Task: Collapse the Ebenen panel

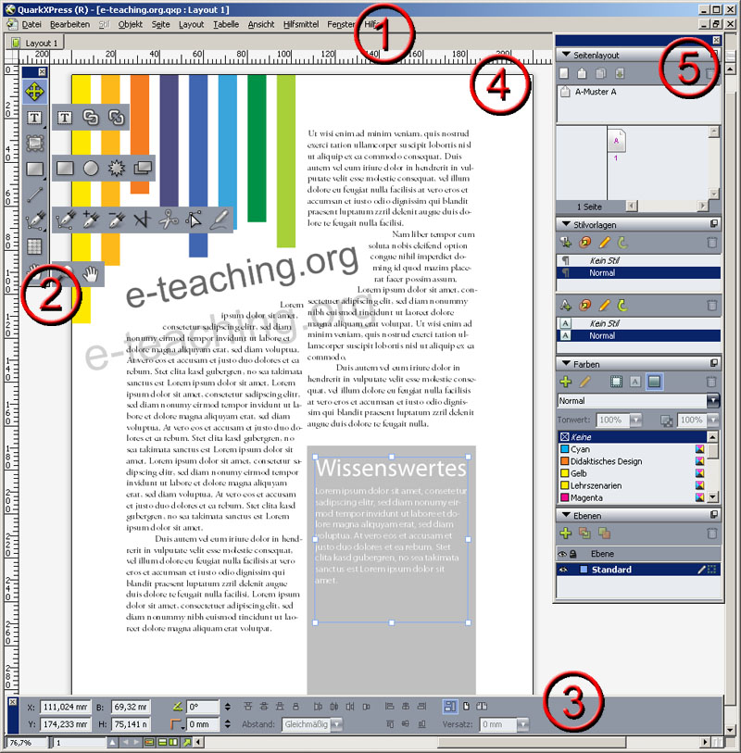Action: point(566,515)
